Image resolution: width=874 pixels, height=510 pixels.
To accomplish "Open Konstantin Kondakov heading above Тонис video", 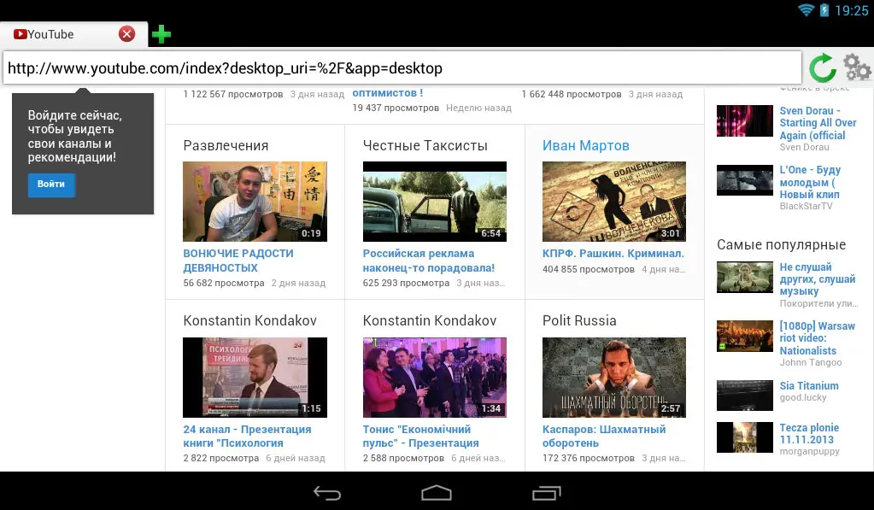I will [430, 320].
